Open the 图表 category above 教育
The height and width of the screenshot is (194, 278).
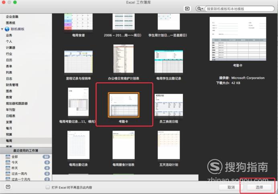(9, 91)
